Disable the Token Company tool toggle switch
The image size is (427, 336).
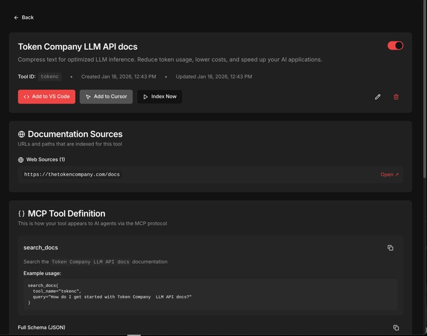pos(395,46)
